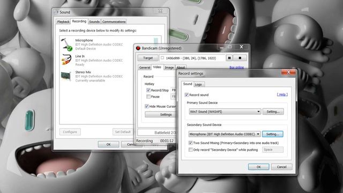Select the Logo tab in Record settings
Image resolution: width=343 pixels, height=193 pixels.
point(198,84)
